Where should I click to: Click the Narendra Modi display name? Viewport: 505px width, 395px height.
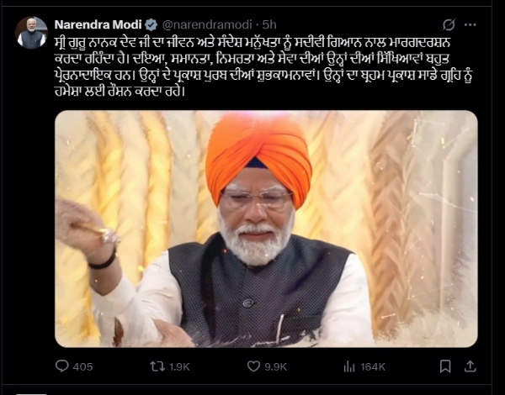point(98,24)
